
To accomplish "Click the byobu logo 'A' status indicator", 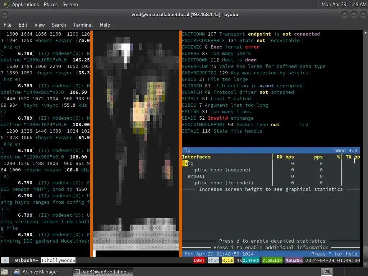I will click(x=5, y=260).
